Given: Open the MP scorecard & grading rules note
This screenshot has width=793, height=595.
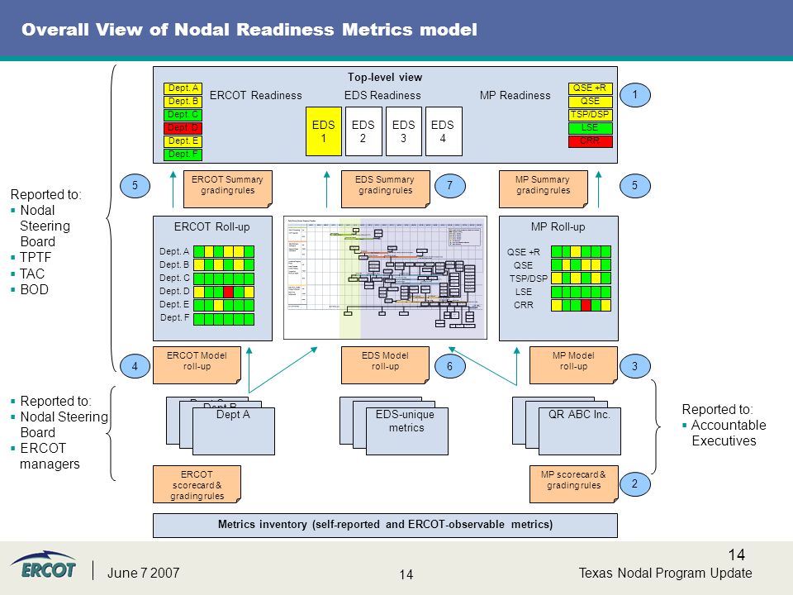Looking at the screenshot, I should point(573,484).
